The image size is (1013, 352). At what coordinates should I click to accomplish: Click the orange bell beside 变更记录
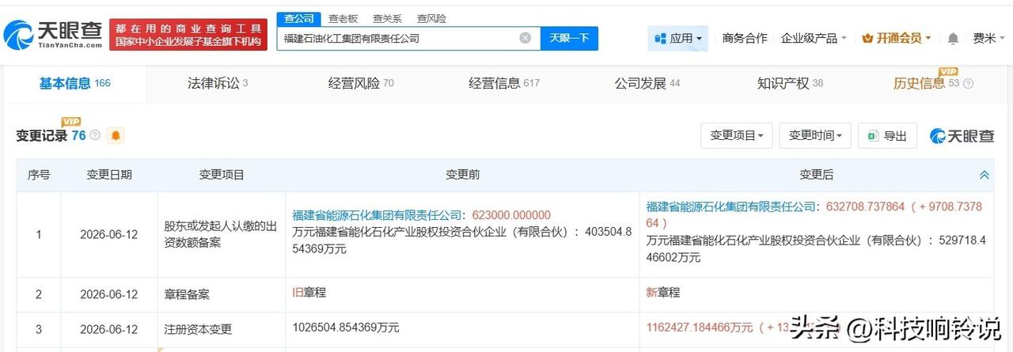116,136
